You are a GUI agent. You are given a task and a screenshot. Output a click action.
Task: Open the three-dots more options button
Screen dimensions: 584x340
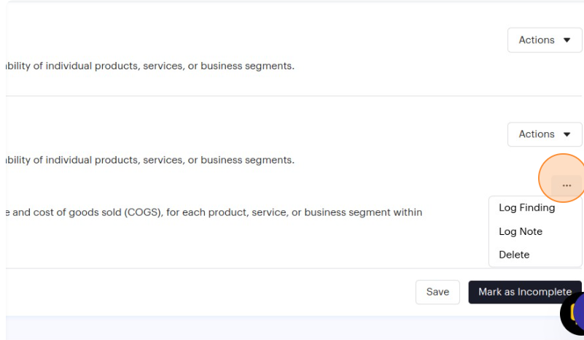pos(567,185)
